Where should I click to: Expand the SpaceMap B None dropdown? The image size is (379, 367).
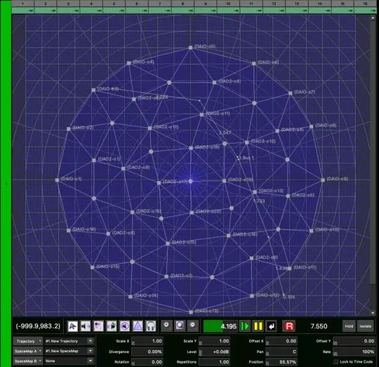pos(69,361)
